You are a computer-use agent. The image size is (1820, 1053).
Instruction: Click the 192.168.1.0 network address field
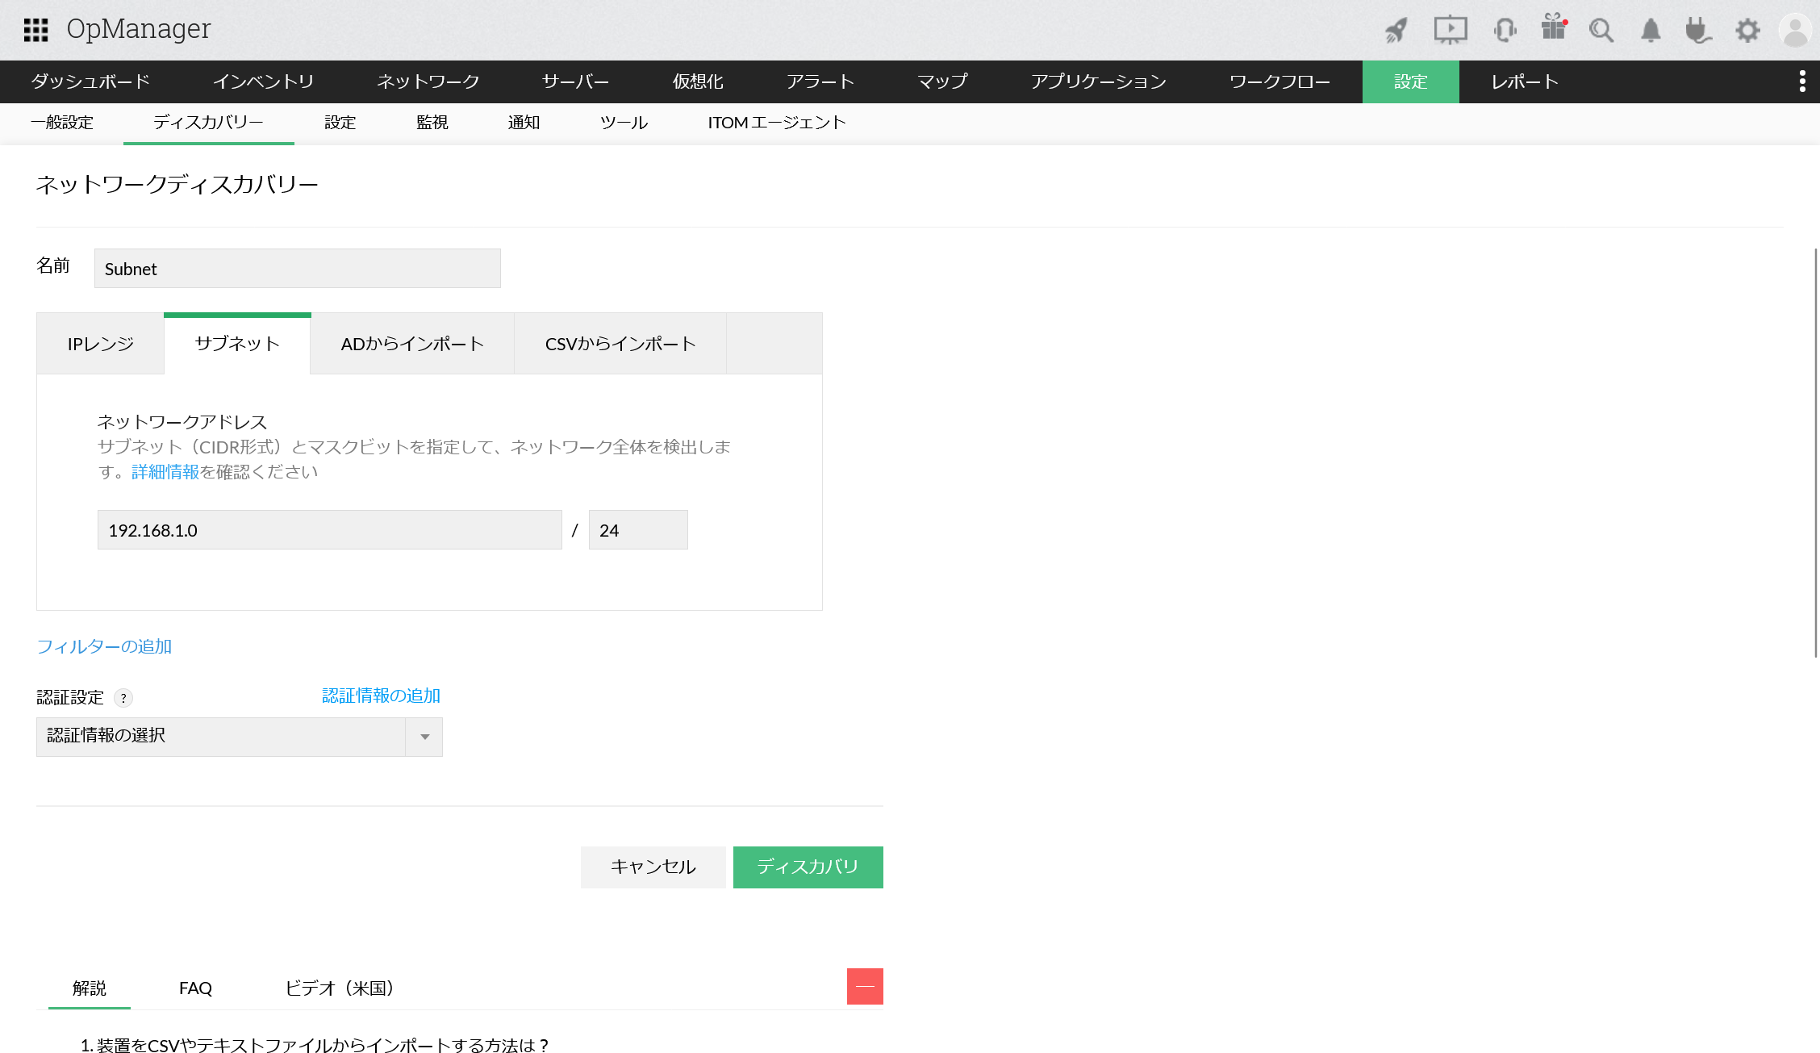329,530
